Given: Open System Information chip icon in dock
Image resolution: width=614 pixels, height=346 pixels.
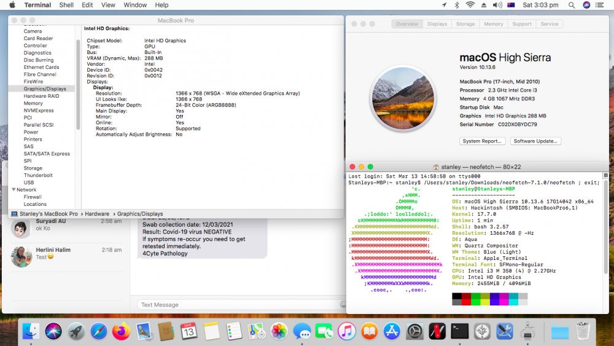Looking at the screenshot, I should [527, 331].
